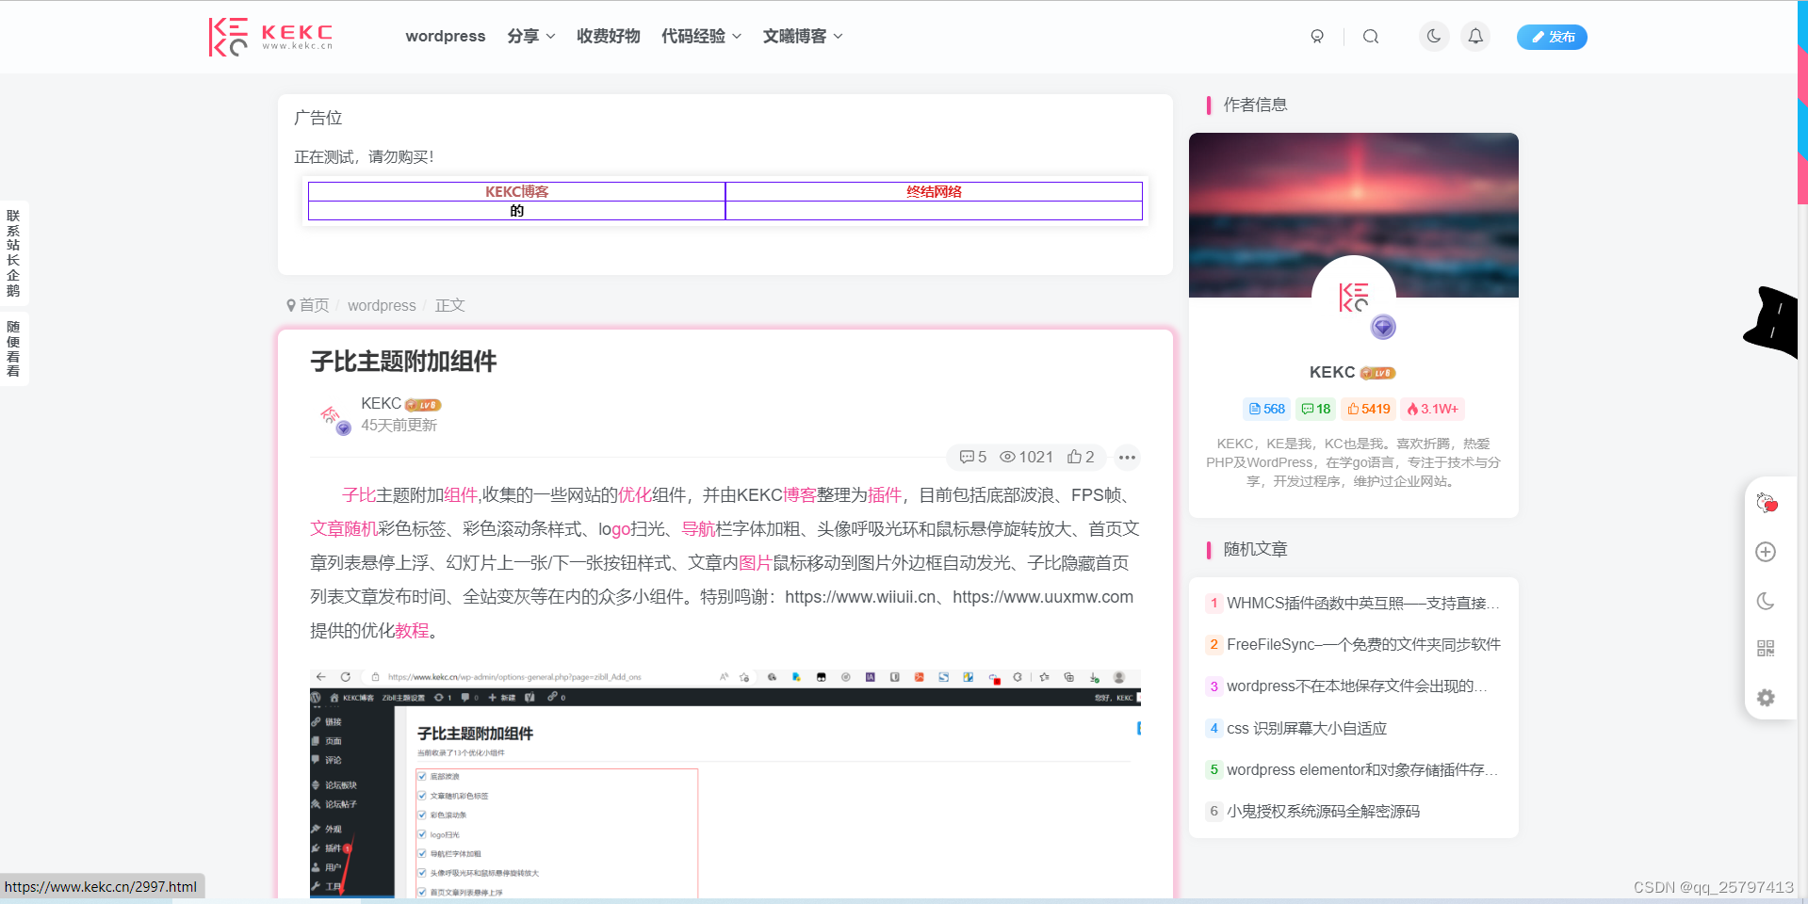The image size is (1808, 904).
Task: Click the LV6 badge in author card
Action: 1377,373
